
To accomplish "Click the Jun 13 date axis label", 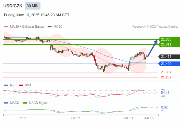I will 128,118.
